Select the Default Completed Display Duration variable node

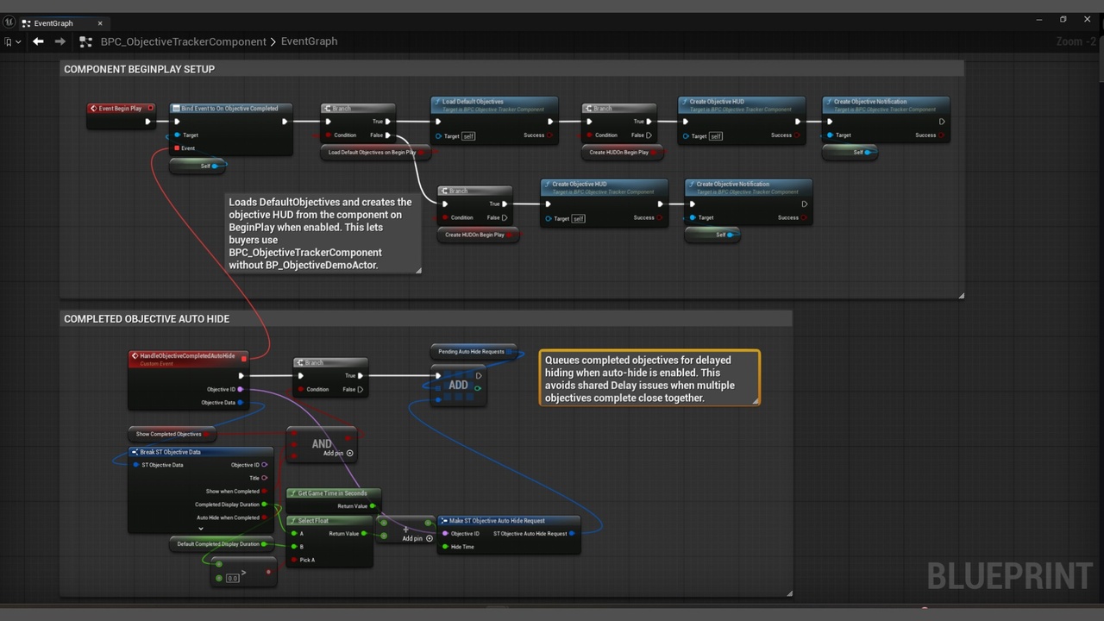point(222,544)
